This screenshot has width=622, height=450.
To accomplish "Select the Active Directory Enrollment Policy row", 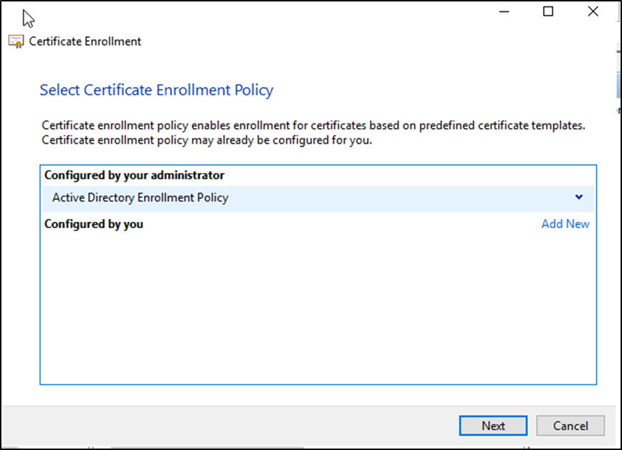I will pos(287,198).
